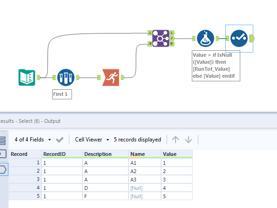277x208 pixels.
Task: Click the RecordID cell in record 2
Action: tap(62, 171)
